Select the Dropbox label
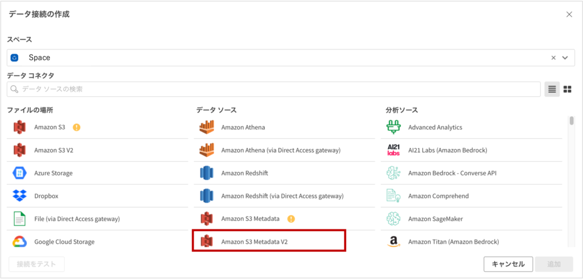Screen dimensions: 583x279 click(x=47, y=196)
